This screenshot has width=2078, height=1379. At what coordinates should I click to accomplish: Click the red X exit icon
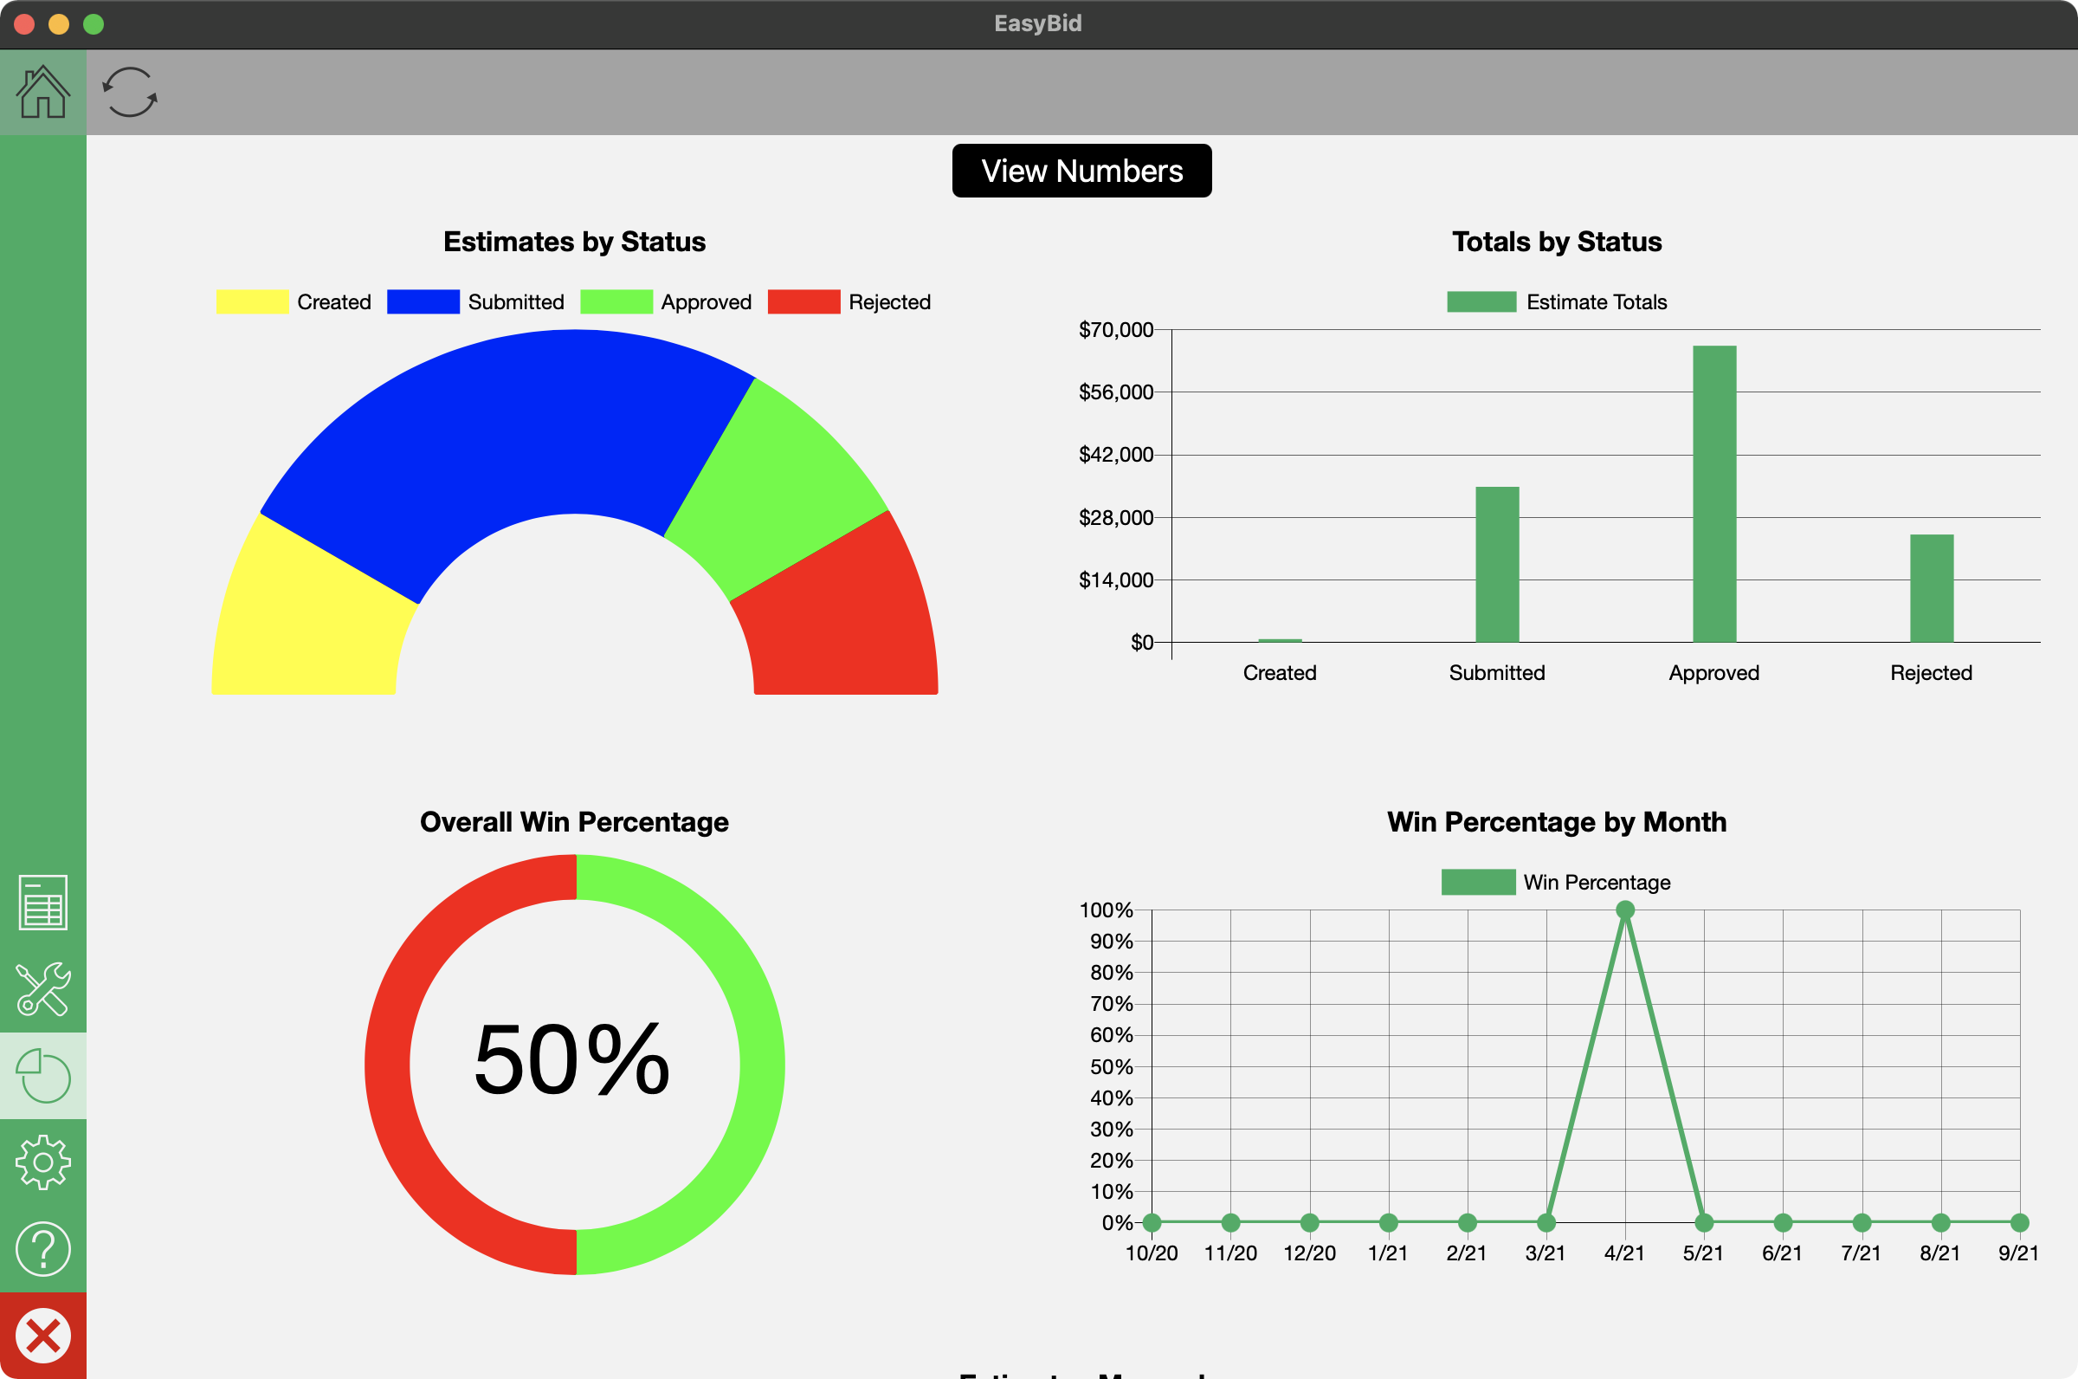coord(42,1335)
